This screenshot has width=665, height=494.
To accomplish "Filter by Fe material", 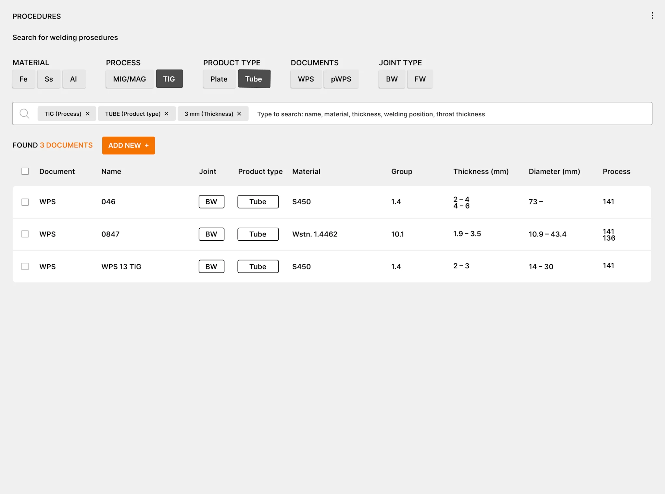I will point(23,79).
